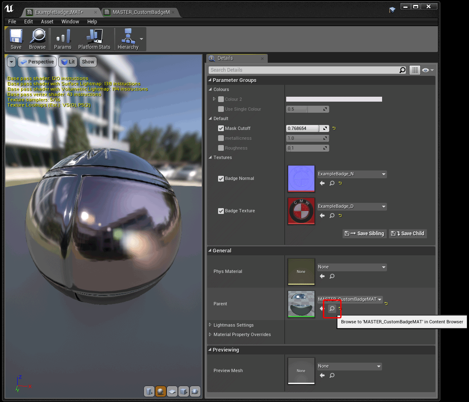
Task: Browse to ExampleBadge_N with its magnifier icon
Action: [332, 183]
